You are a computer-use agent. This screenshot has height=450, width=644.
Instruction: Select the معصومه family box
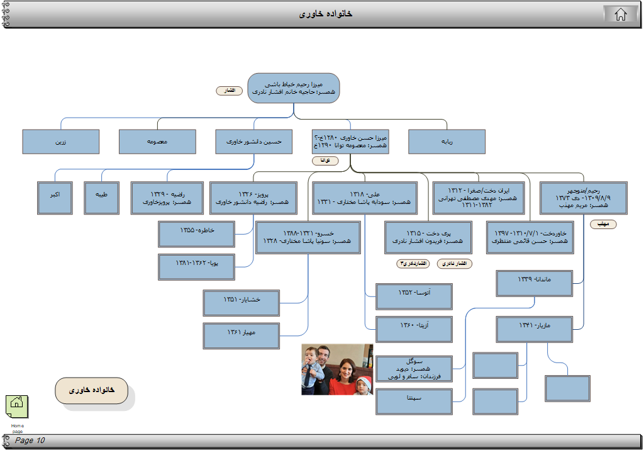coord(157,142)
